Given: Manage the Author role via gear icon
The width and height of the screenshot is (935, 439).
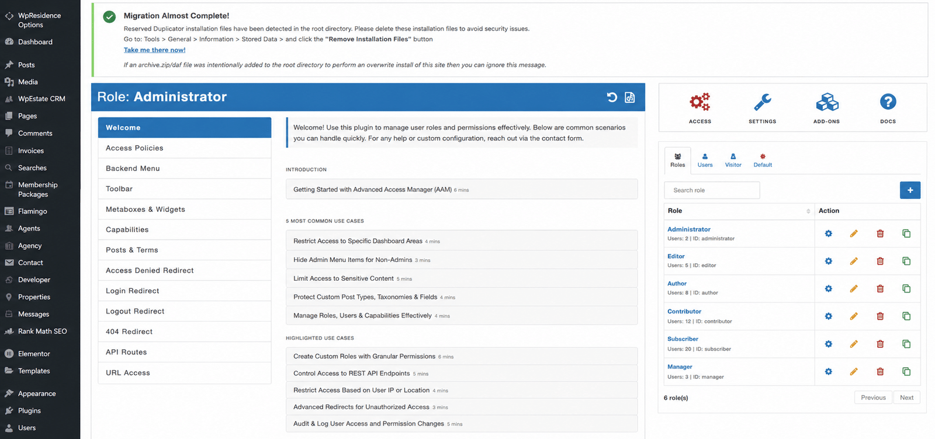Looking at the screenshot, I should click(x=829, y=288).
